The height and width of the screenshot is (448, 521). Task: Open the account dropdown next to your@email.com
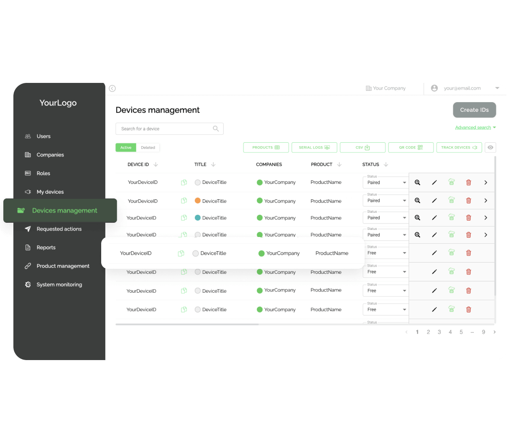click(497, 88)
